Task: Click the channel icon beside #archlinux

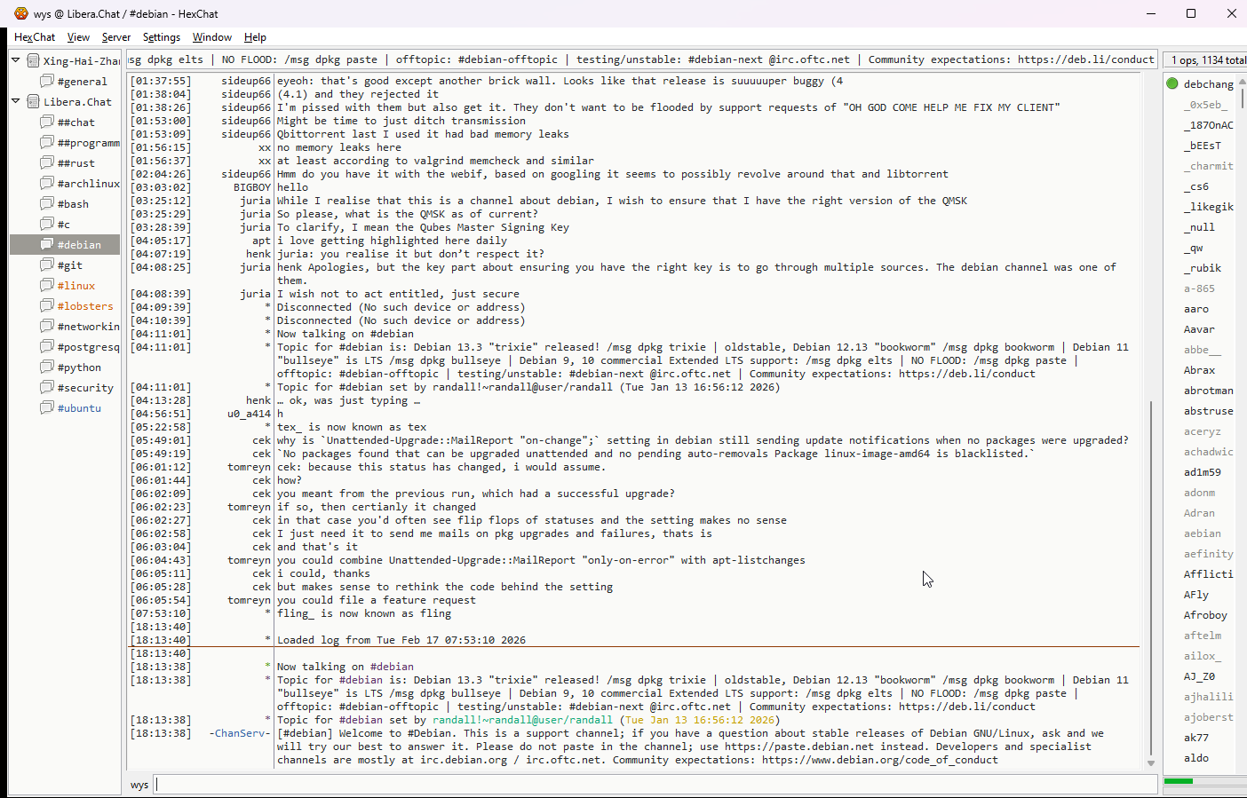Action: click(x=47, y=183)
